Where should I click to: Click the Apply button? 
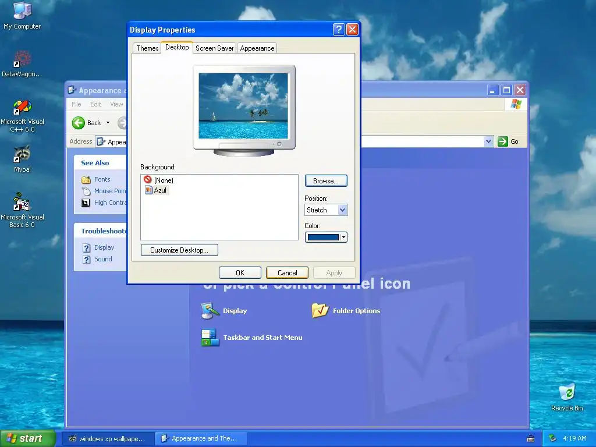(x=334, y=273)
